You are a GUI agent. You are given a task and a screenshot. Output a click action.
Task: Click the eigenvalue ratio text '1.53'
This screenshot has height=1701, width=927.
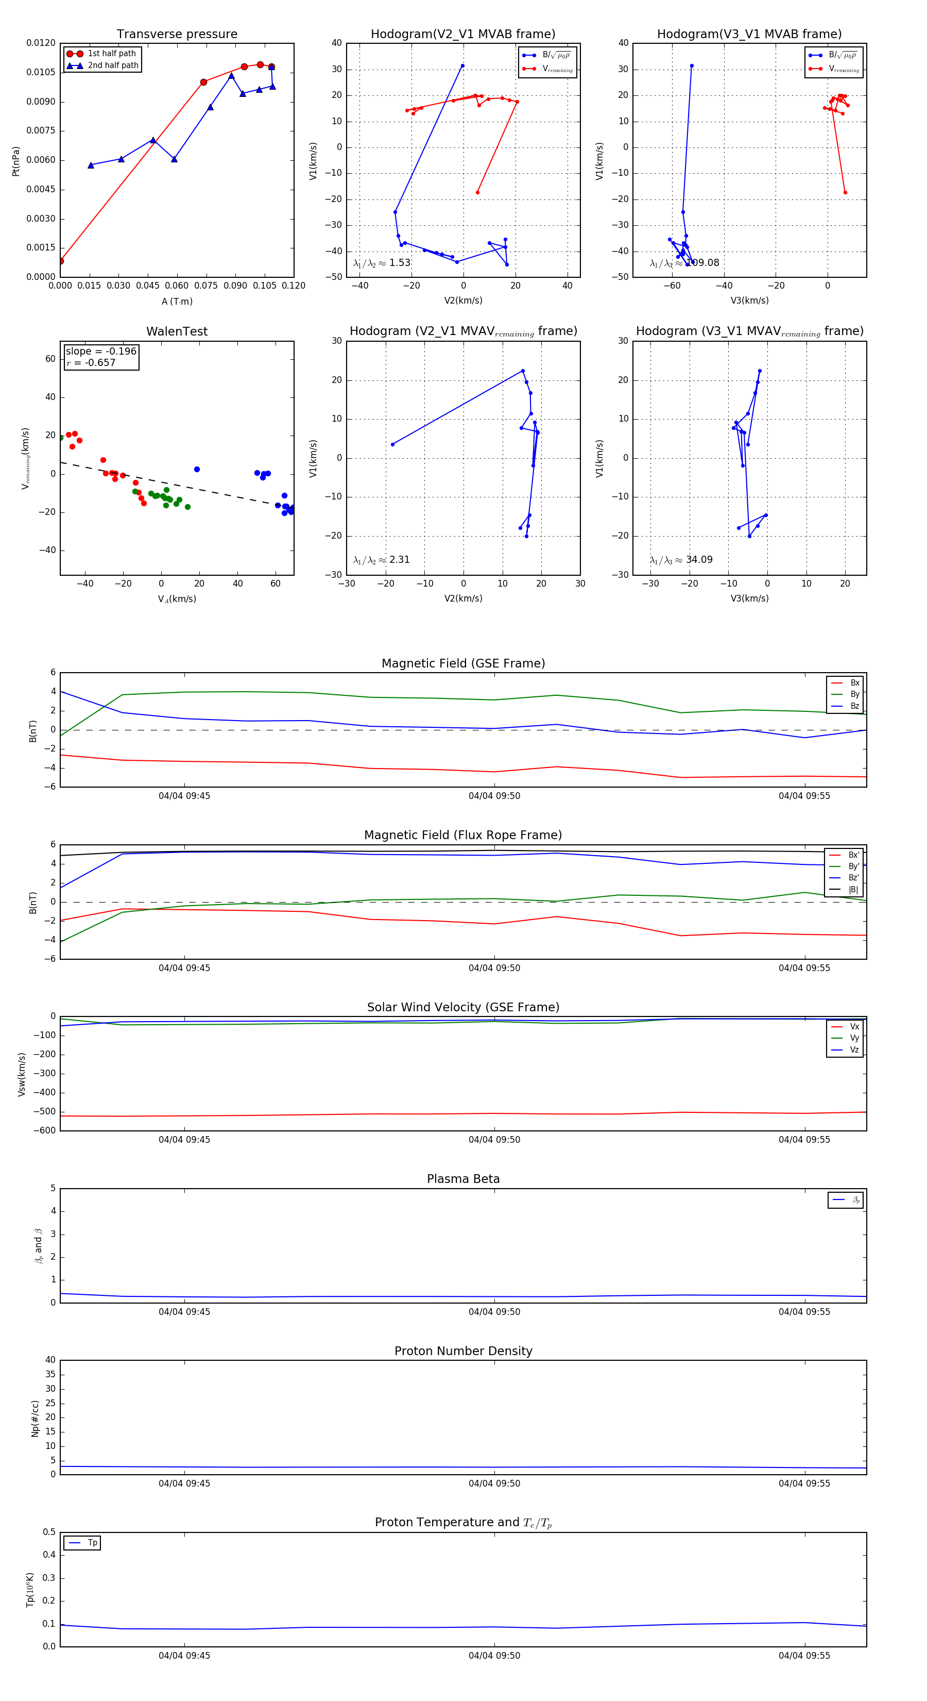(400, 263)
